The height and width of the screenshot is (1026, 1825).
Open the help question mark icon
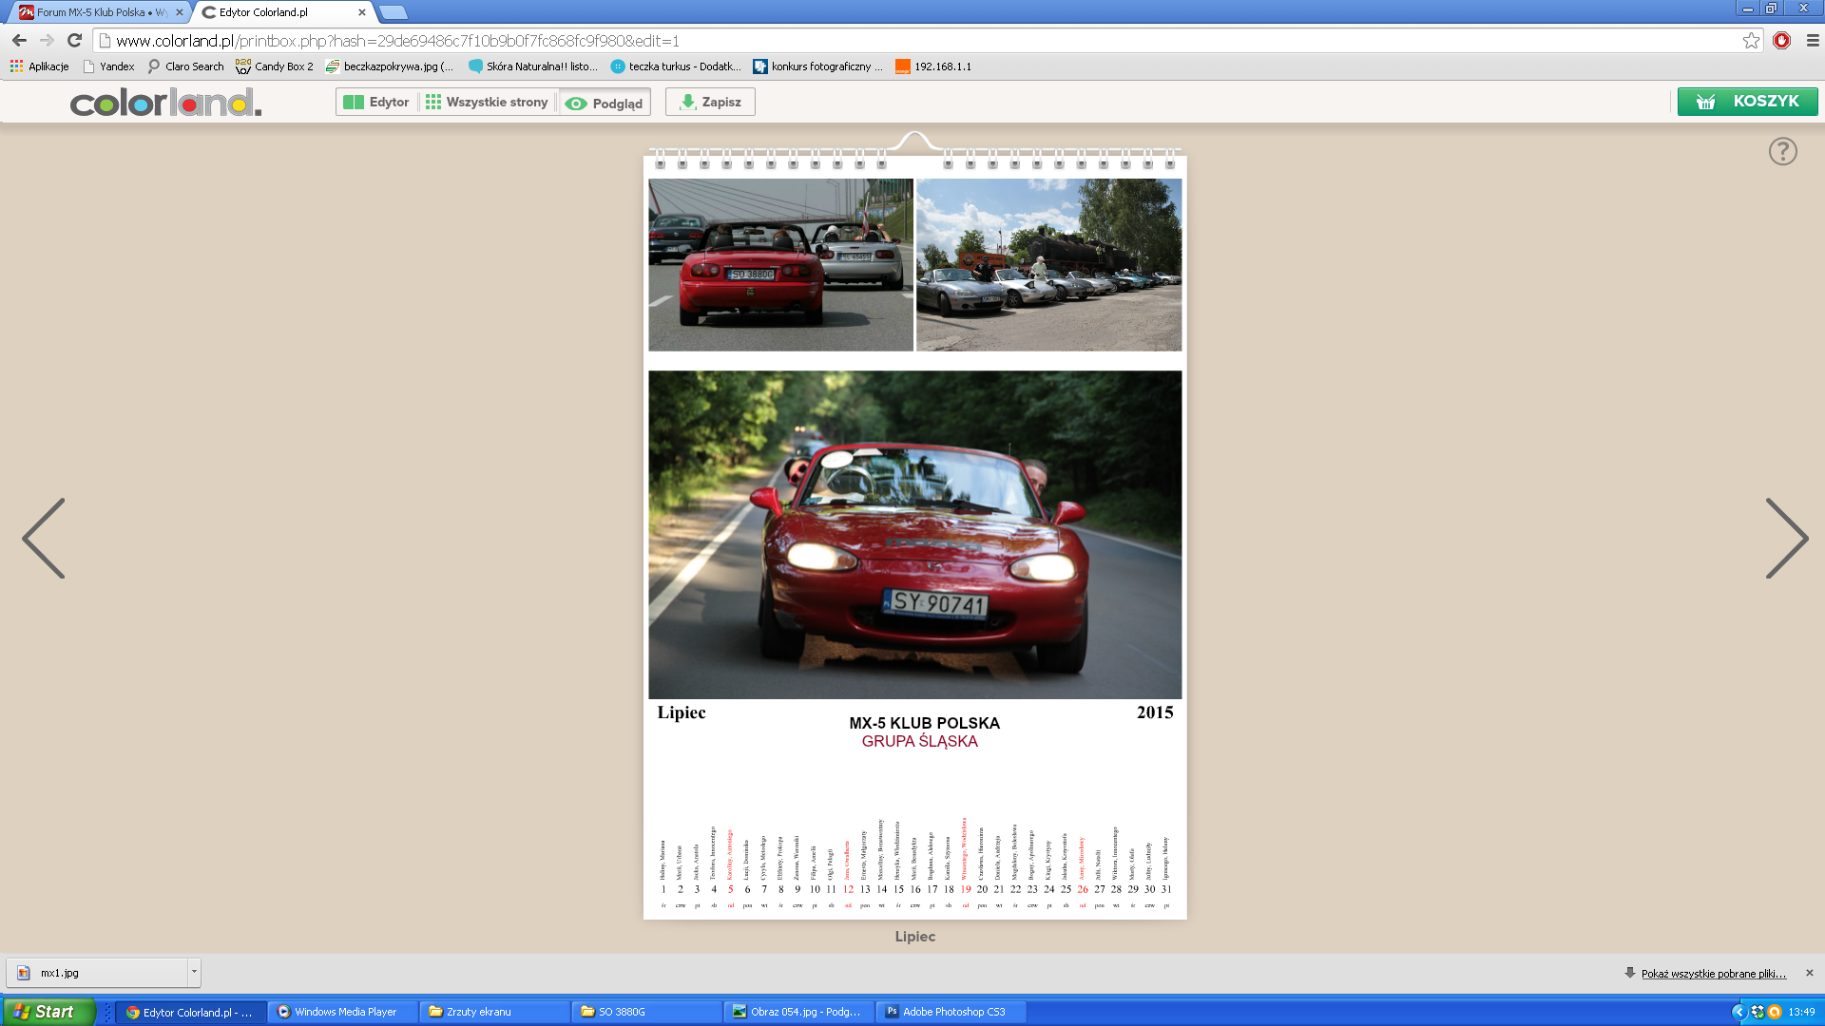click(1782, 151)
